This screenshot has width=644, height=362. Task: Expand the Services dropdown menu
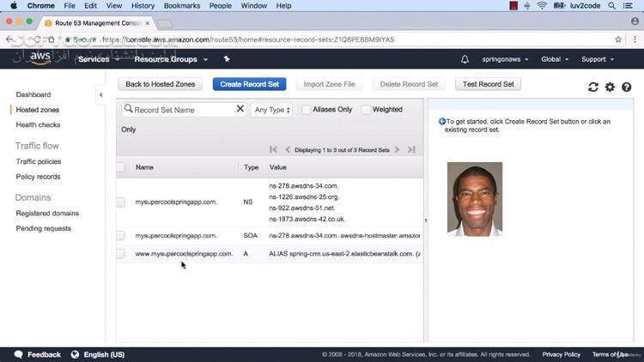97,59
